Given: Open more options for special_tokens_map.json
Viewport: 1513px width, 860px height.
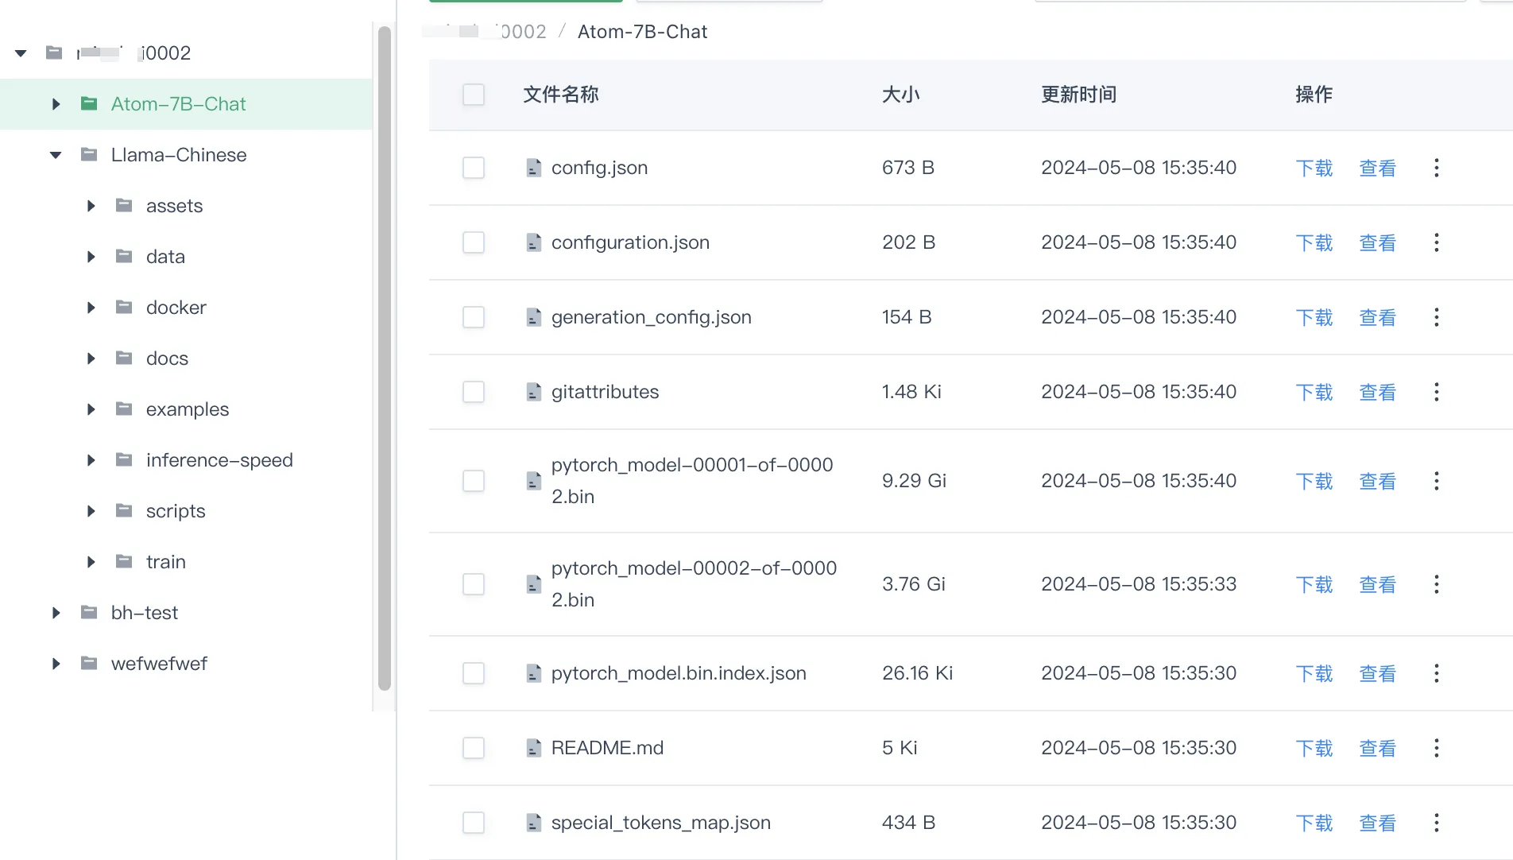Looking at the screenshot, I should (x=1436, y=823).
